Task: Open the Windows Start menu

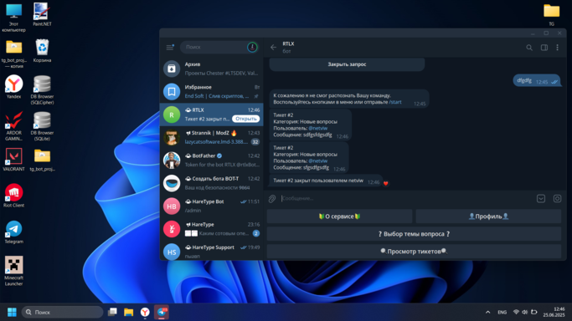Action: [x=12, y=313]
